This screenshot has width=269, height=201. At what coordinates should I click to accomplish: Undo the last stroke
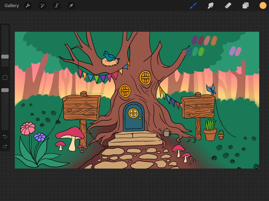[x=5, y=137]
